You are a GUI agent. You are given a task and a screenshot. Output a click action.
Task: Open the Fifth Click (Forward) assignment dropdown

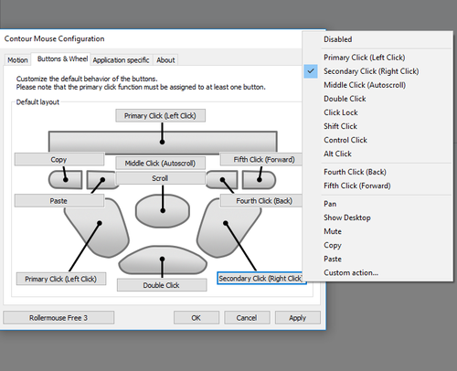pyautogui.click(x=264, y=159)
